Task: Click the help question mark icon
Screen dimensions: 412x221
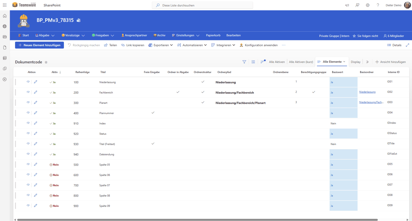Action: (378, 5)
